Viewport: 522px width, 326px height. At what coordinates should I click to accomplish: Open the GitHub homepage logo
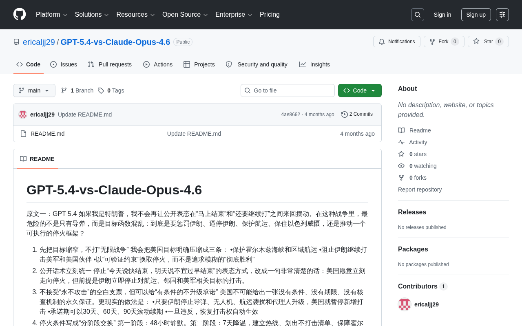click(x=20, y=14)
